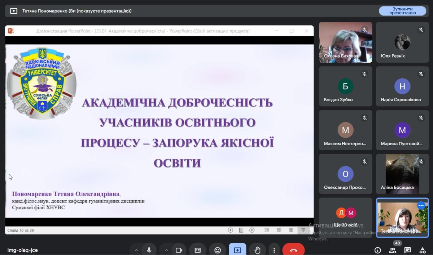
Task: Click muted mic icon on Максим Нестеренко tile
Action: (364, 118)
